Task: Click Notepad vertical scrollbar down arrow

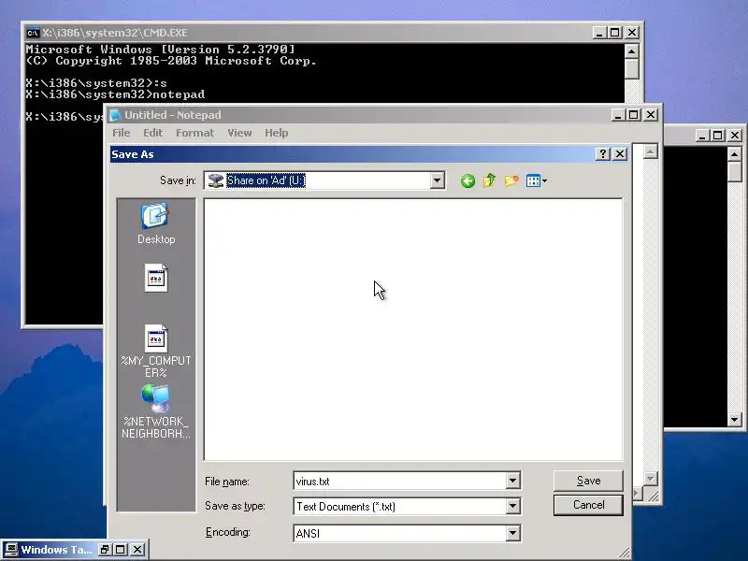Action: click(651, 479)
